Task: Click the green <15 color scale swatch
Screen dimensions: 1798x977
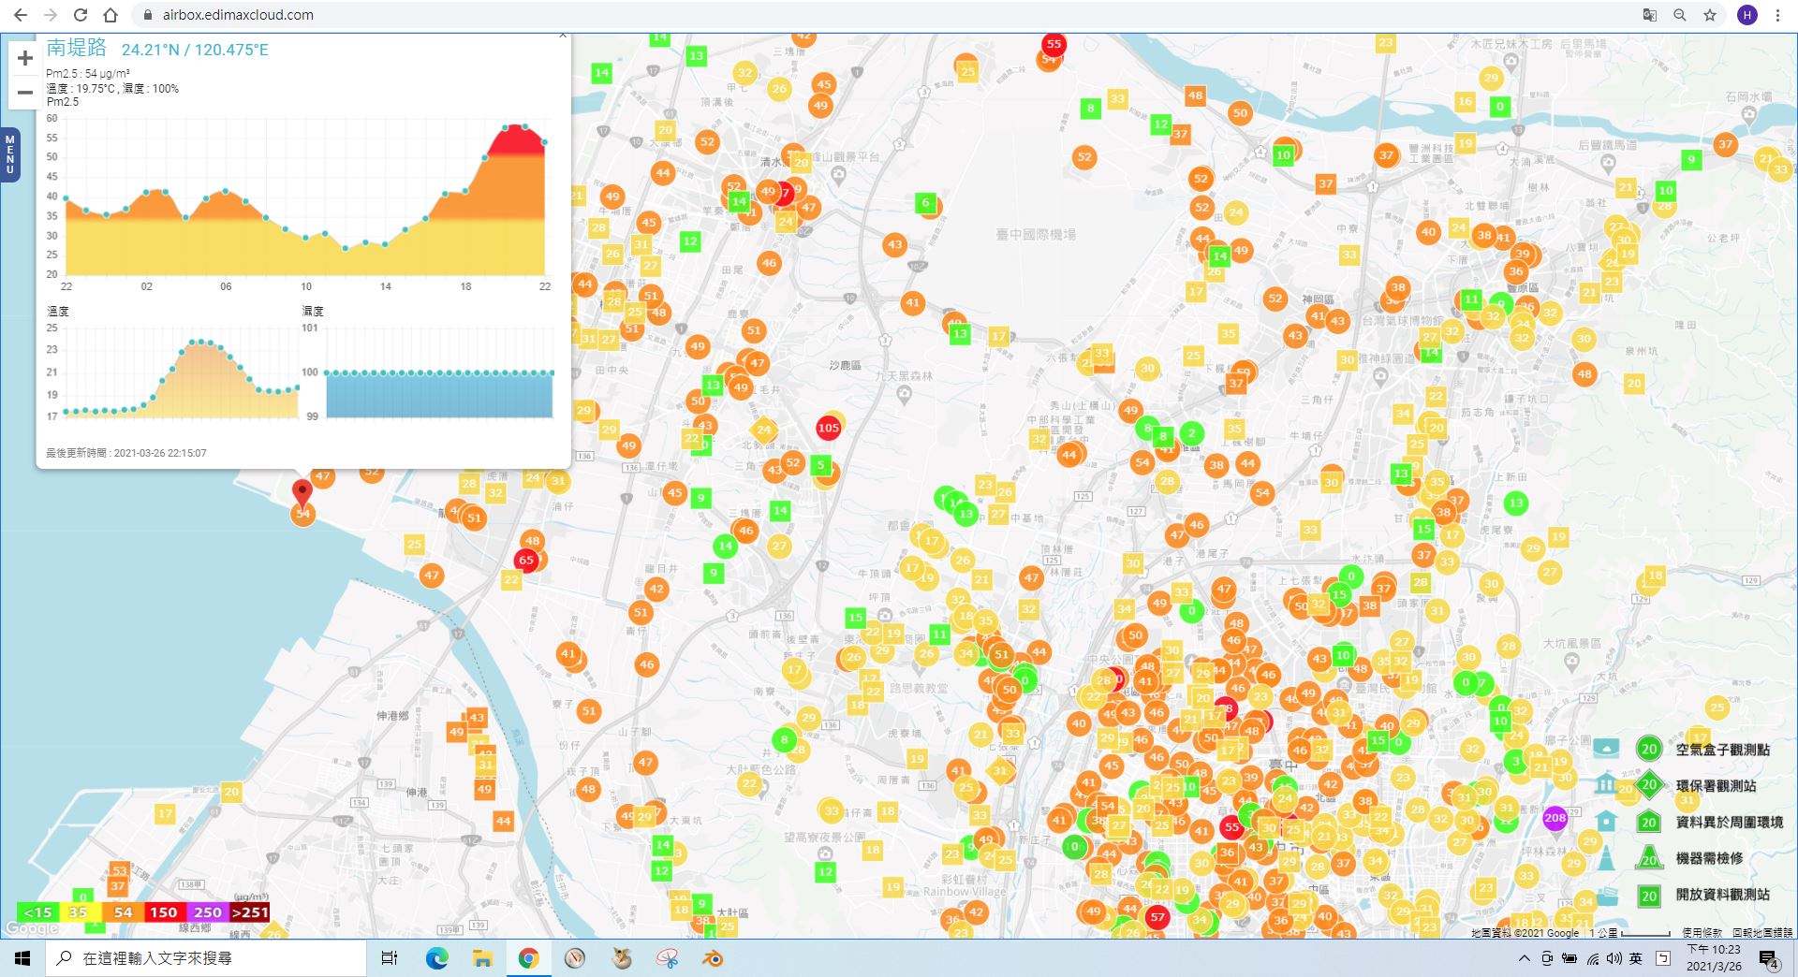Action: (x=37, y=912)
